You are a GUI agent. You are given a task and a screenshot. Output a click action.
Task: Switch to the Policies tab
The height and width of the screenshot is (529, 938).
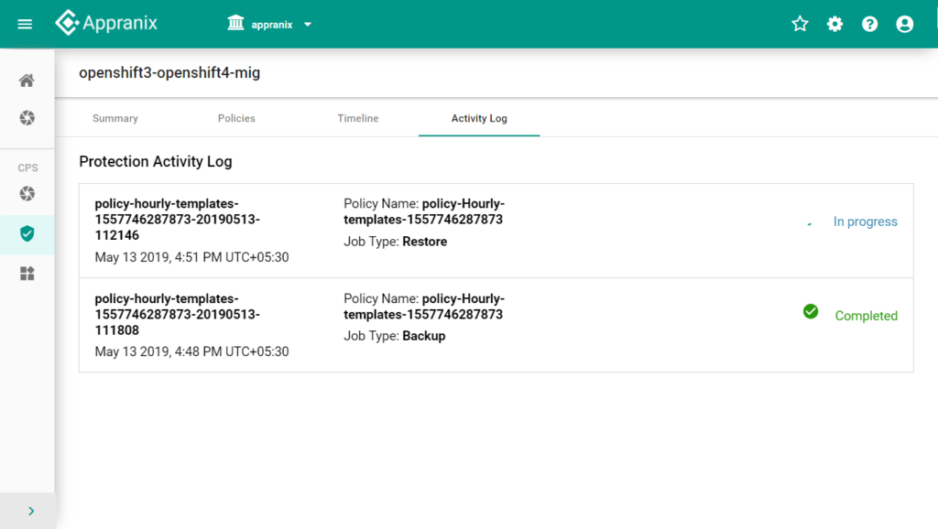click(x=236, y=118)
